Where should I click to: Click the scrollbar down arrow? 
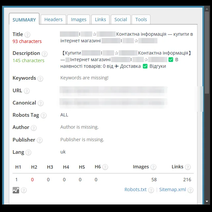(207, 201)
